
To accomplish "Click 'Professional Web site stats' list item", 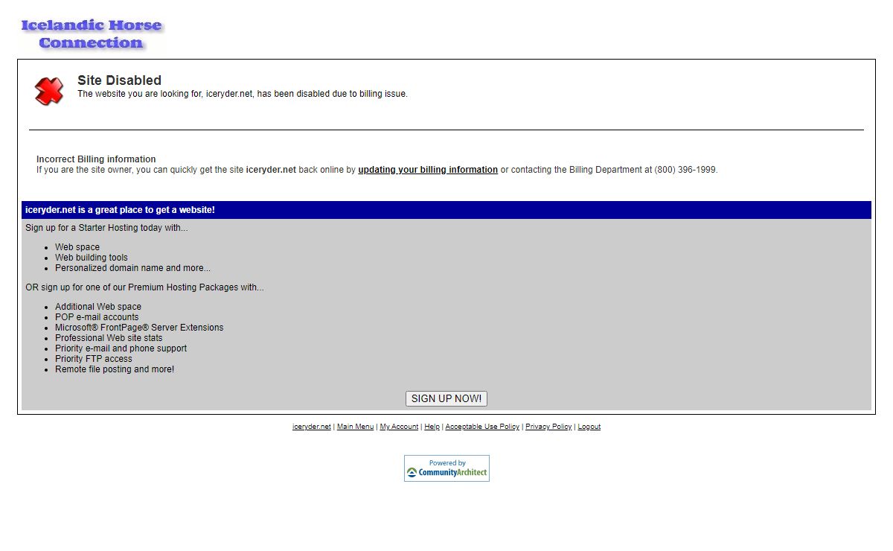I will (109, 338).
